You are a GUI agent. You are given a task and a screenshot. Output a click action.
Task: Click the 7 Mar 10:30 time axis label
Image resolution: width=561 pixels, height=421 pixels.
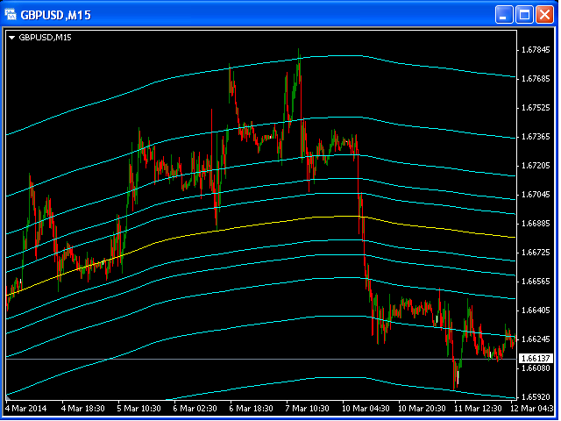[x=308, y=409]
